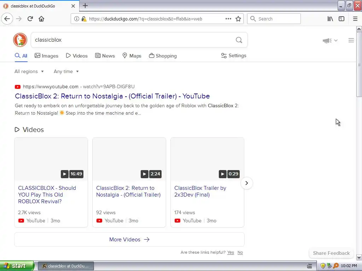
Task: Reload the page with the refresh icon
Action: click(30, 19)
